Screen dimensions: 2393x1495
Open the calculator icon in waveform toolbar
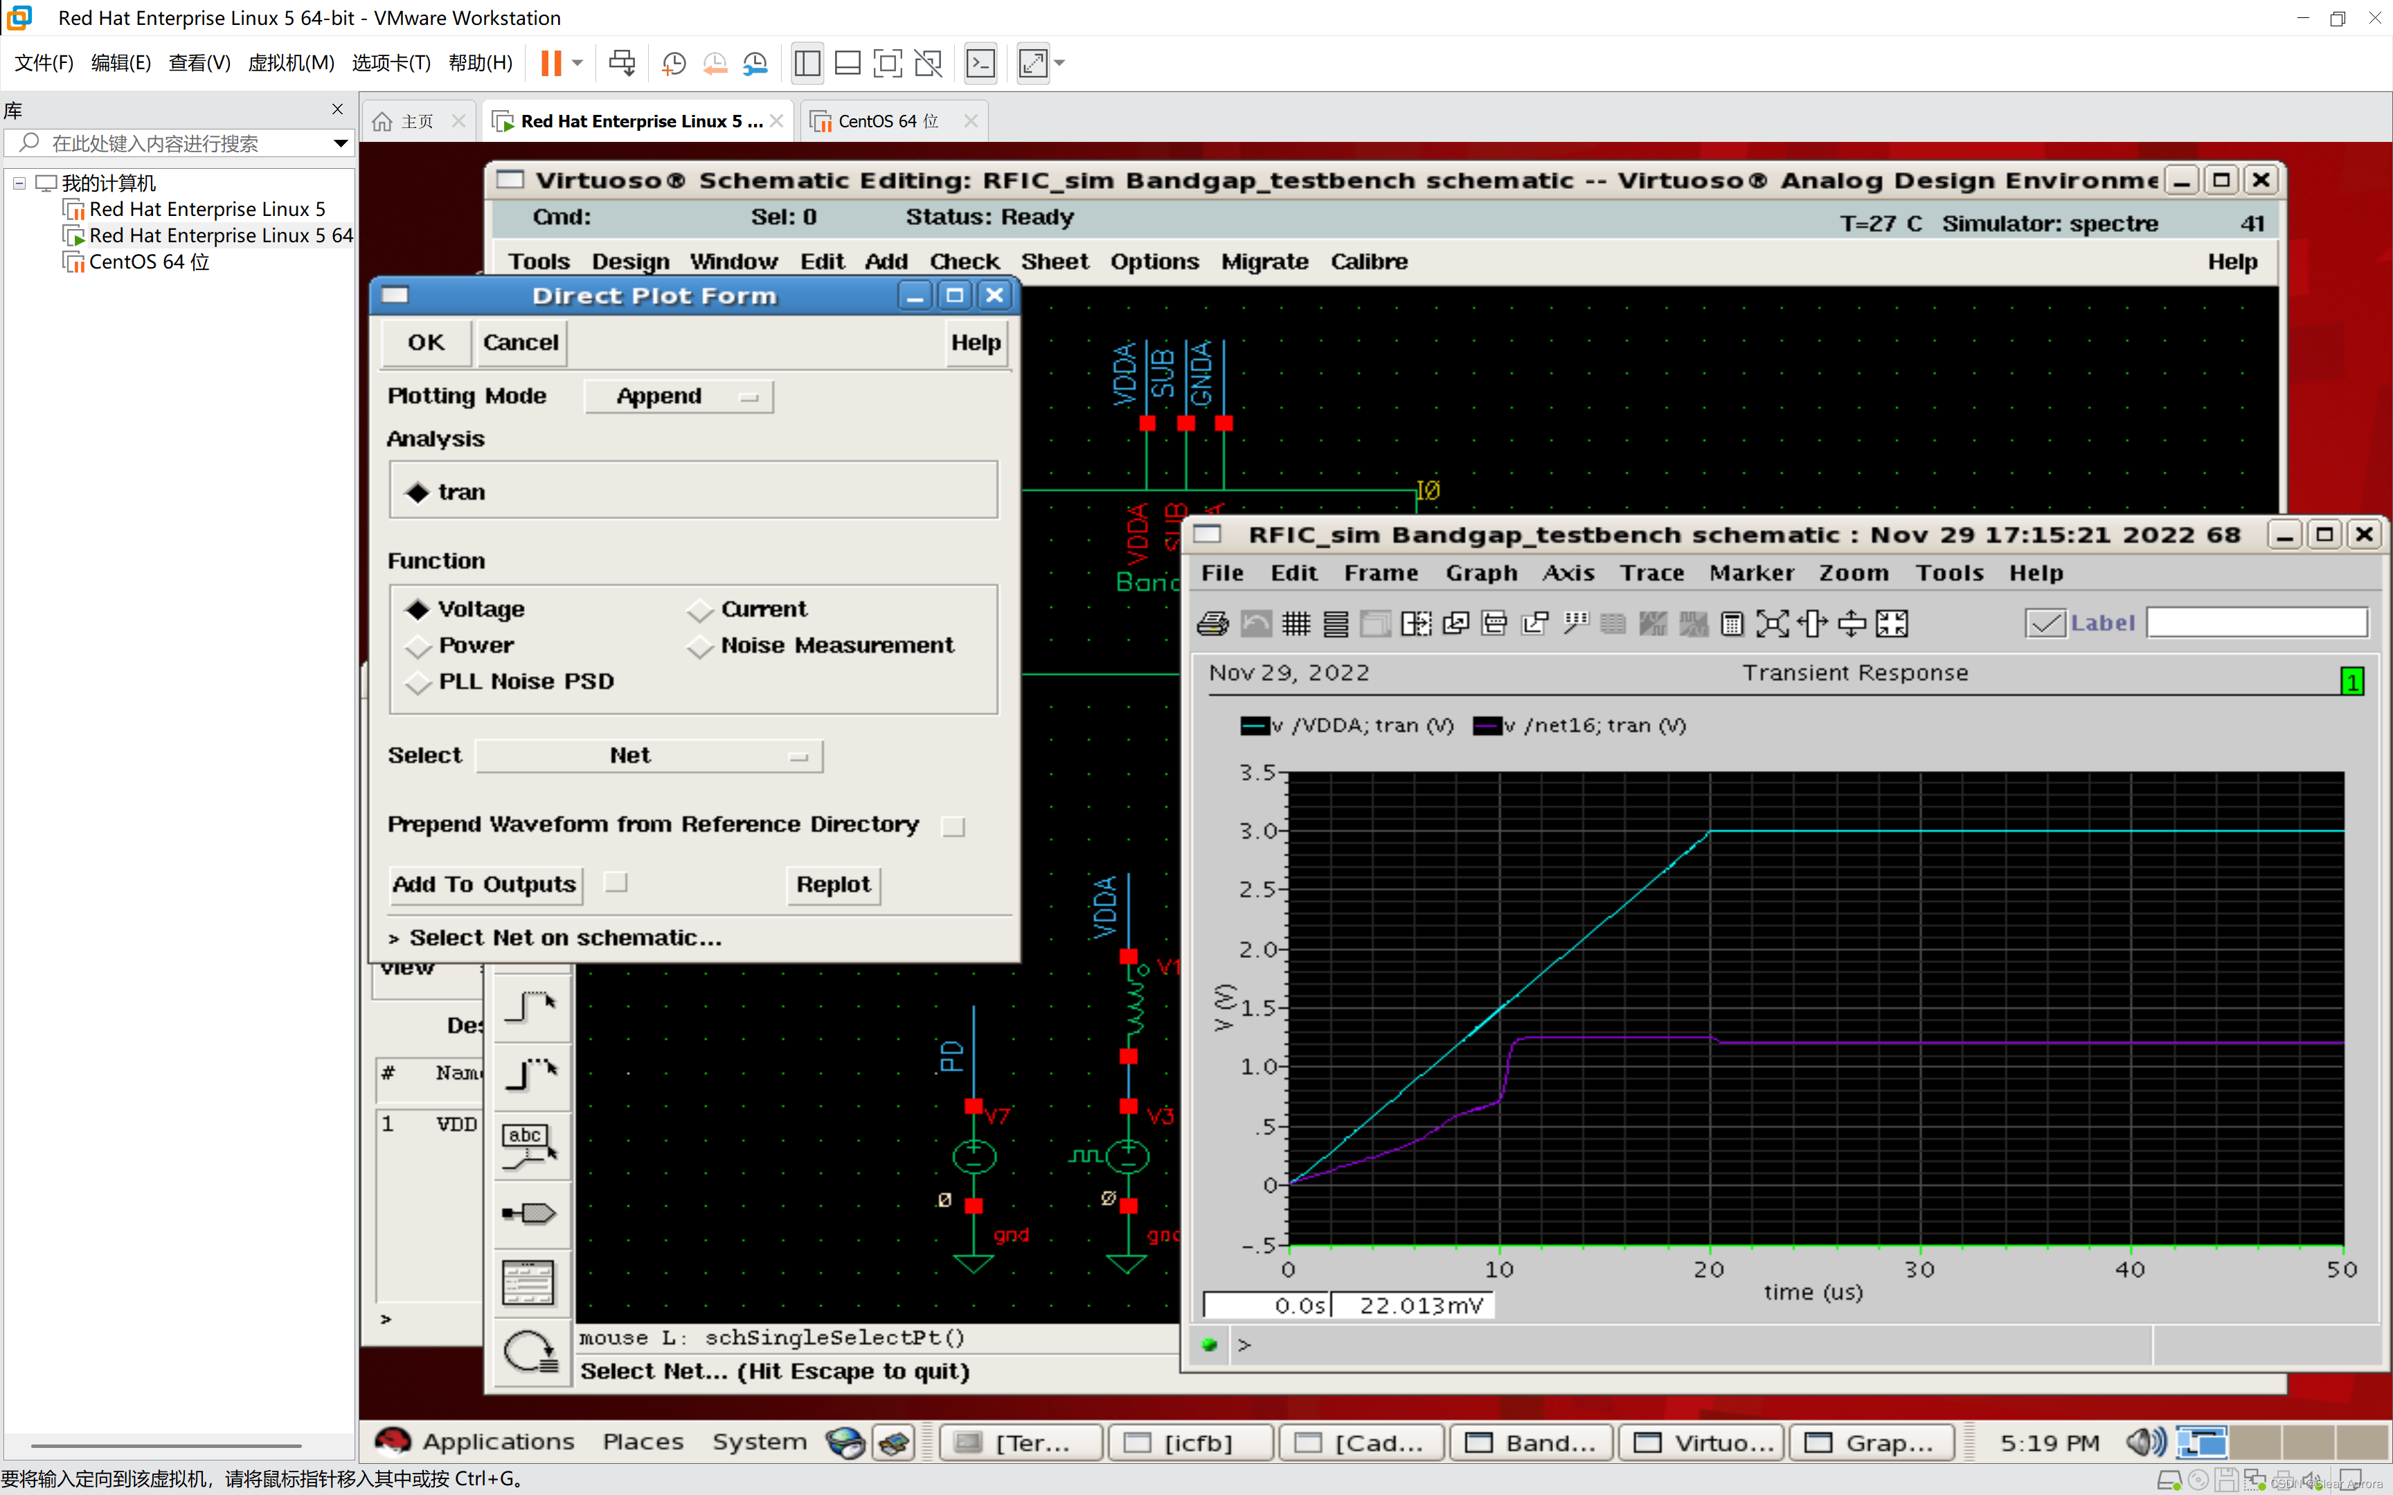(1732, 624)
